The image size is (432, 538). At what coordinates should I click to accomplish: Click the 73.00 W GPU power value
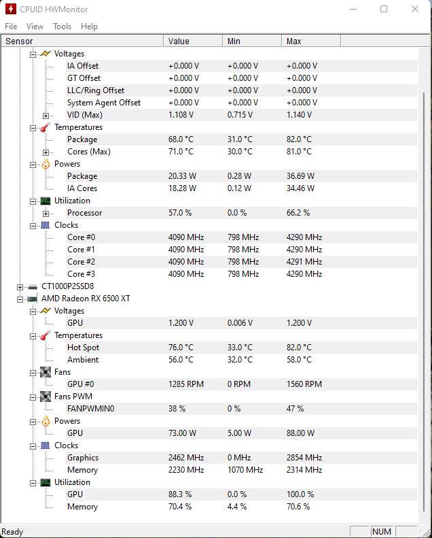[182, 433]
